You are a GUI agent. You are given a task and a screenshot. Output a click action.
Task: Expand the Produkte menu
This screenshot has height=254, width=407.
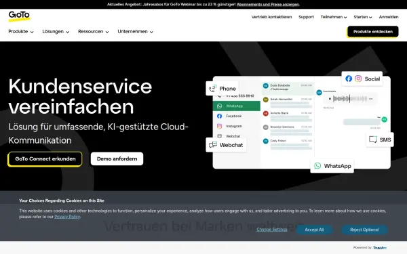[x=21, y=32]
